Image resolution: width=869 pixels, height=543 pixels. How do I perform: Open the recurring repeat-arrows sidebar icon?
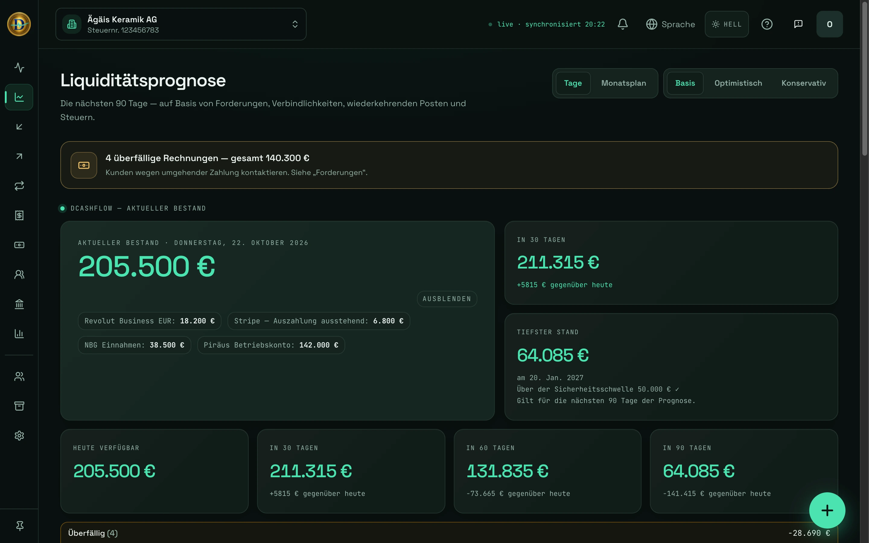19,186
